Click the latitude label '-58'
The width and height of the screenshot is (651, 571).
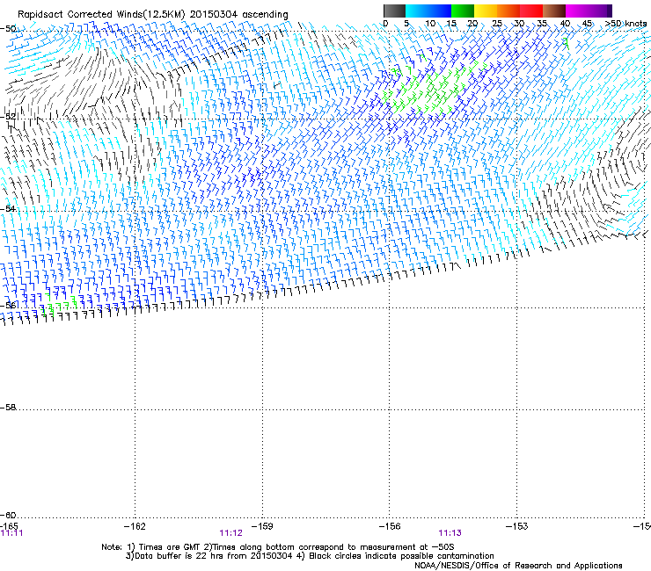pos(8,408)
